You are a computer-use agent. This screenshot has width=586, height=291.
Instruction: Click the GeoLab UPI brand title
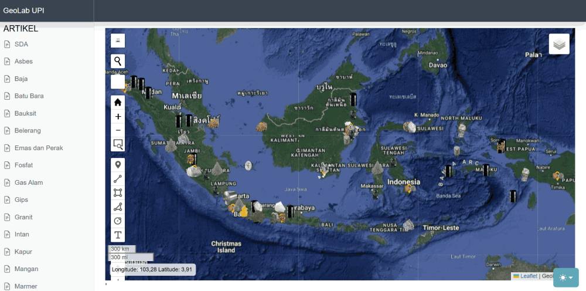23,11
